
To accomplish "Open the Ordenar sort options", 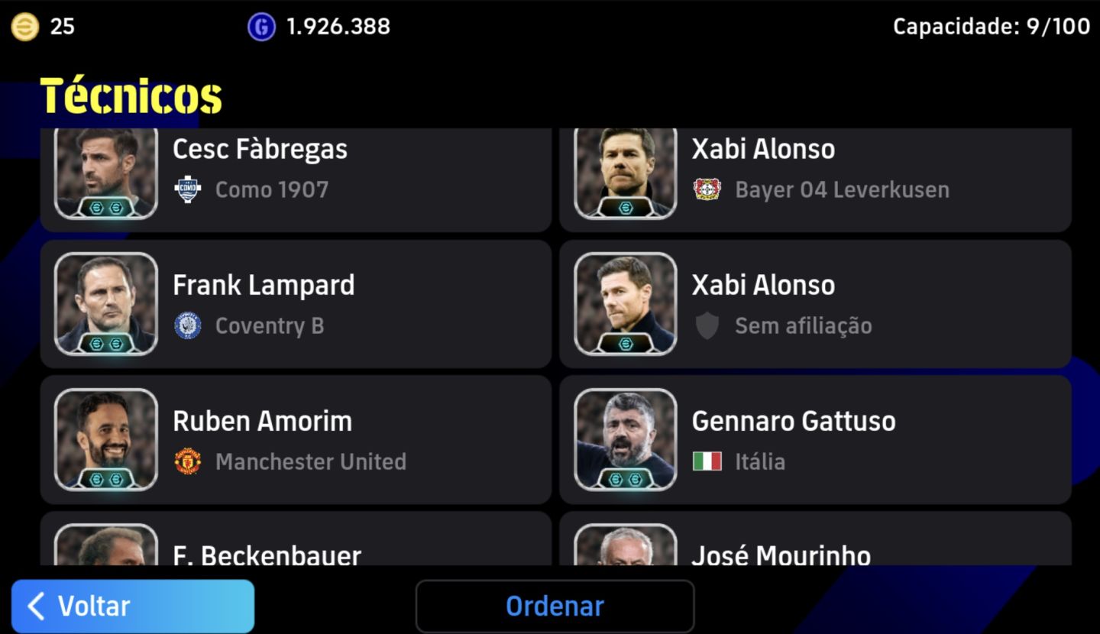I will pos(555,607).
